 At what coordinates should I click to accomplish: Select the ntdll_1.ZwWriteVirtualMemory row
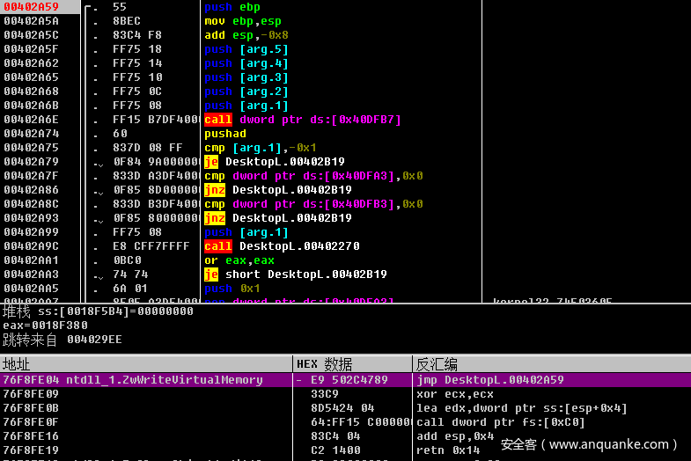pos(132,380)
